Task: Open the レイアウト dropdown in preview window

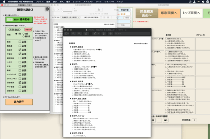Action: 71,17
